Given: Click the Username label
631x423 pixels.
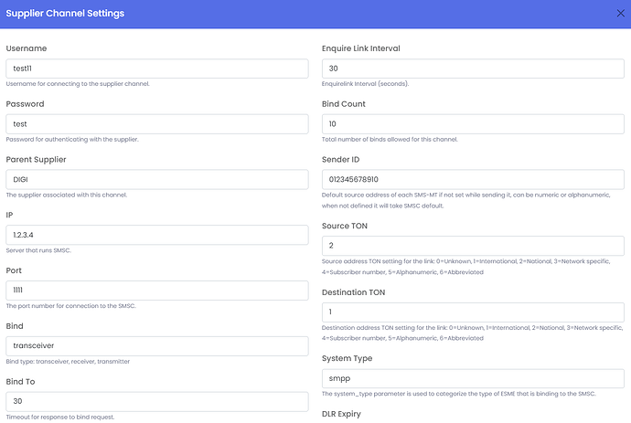Looking at the screenshot, I should 27,48.
